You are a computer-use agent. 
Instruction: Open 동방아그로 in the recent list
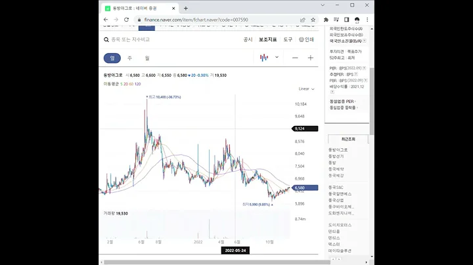pos(338,150)
